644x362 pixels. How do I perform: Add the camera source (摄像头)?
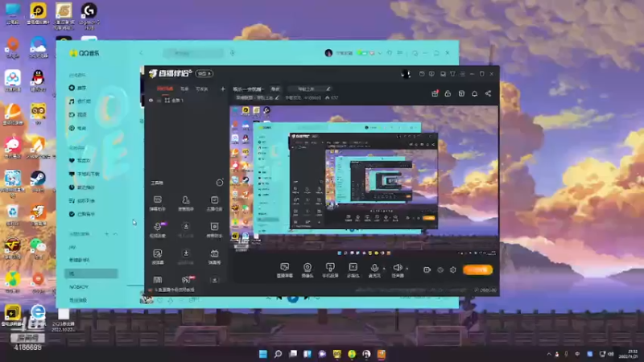point(308,269)
